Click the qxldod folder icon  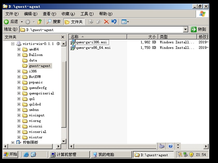pos(25,104)
